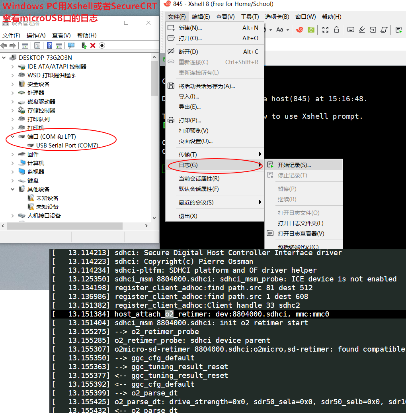Click the scroll down arrow in device tree
Image resolution: width=406 pixels, height=413 pixels.
[154, 218]
